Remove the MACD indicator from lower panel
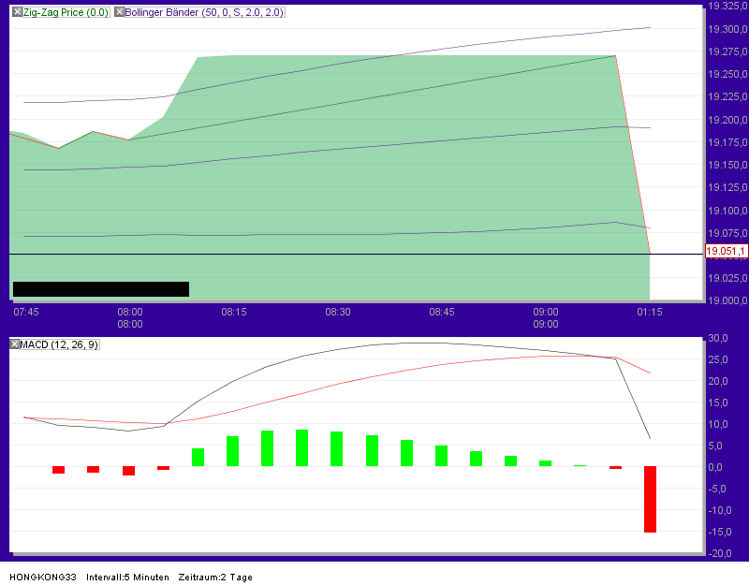Image resolution: width=749 pixels, height=585 pixels. pyautogui.click(x=13, y=344)
